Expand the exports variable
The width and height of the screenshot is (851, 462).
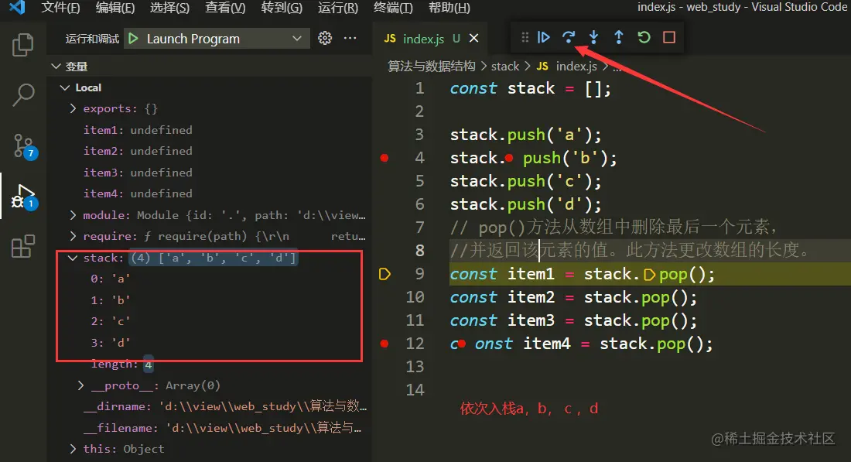click(x=73, y=108)
